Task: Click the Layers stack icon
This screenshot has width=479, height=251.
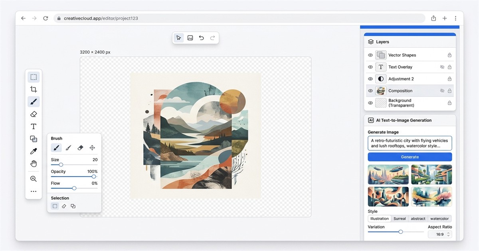Action: coord(371,42)
